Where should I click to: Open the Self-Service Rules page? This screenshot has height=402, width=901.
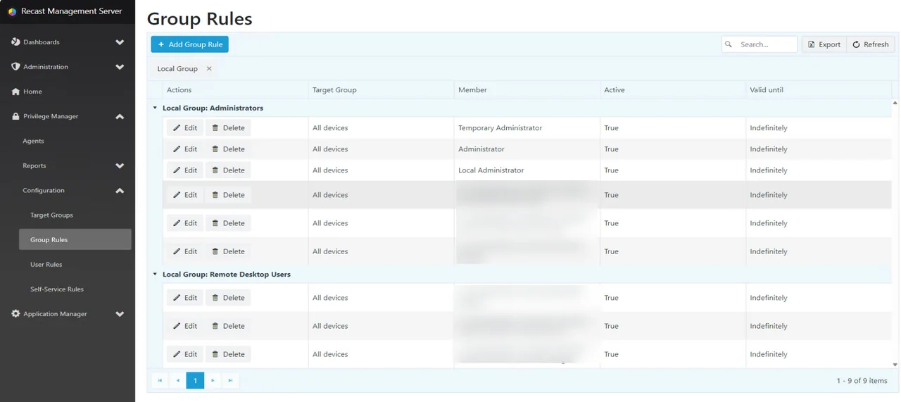pyautogui.click(x=57, y=289)
